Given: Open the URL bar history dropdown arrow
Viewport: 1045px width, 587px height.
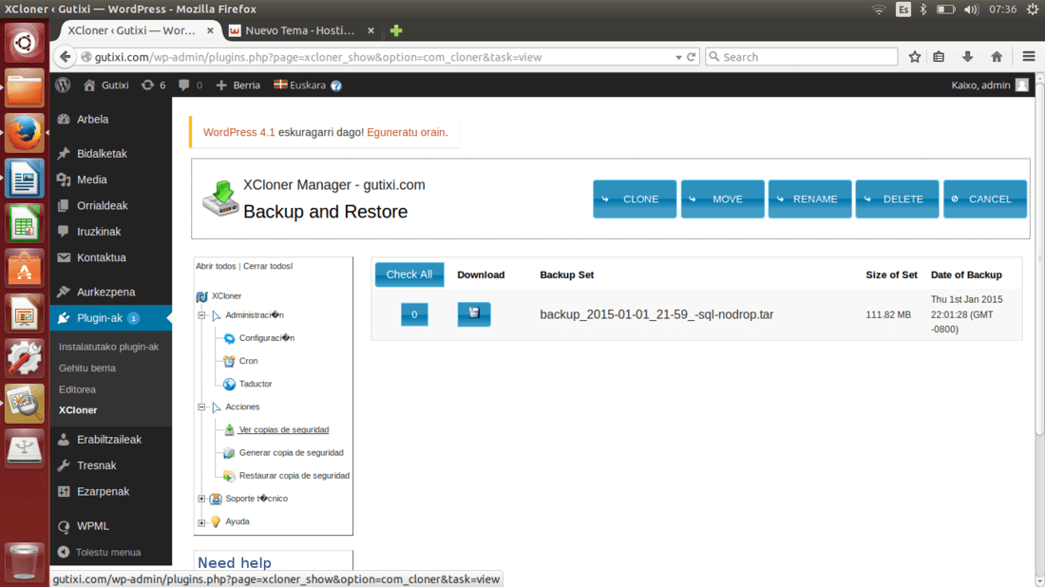Looking at the screenshot, I should (677, 57).
